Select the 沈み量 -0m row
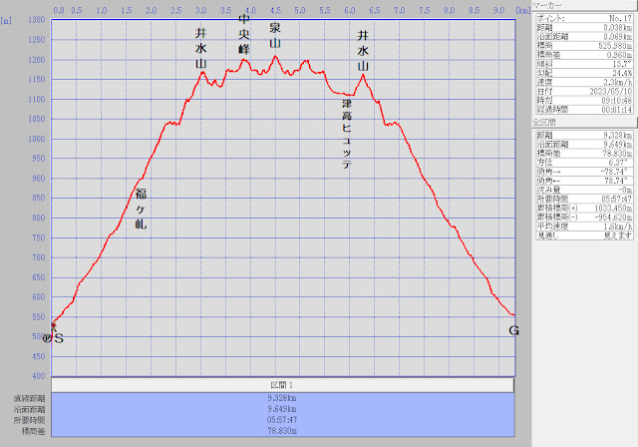This screenshot has width=638, height=447. [x=584, y=190]
